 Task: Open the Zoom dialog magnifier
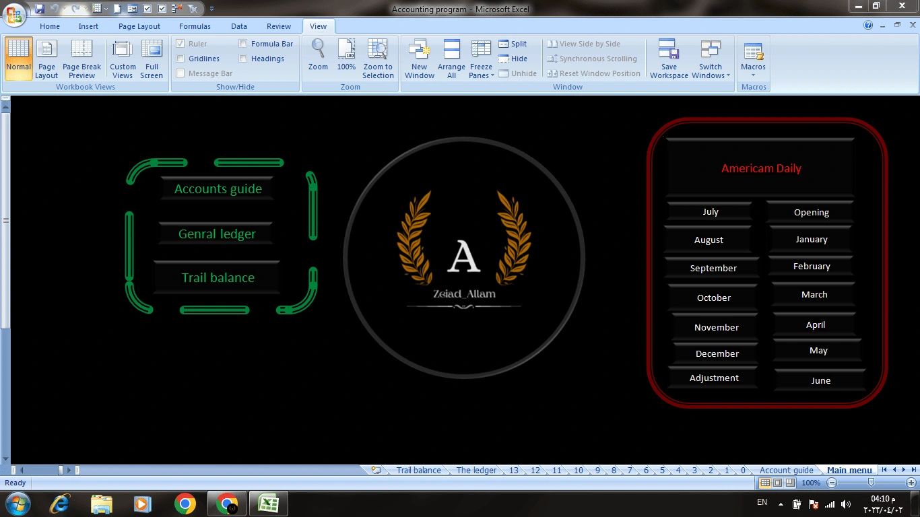pos(318,55)
